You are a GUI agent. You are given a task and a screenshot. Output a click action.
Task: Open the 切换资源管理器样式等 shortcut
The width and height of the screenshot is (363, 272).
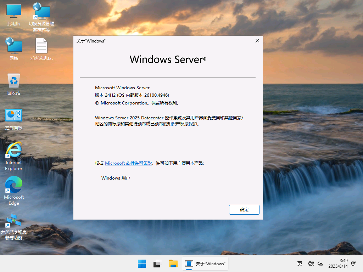pos(41,17)
